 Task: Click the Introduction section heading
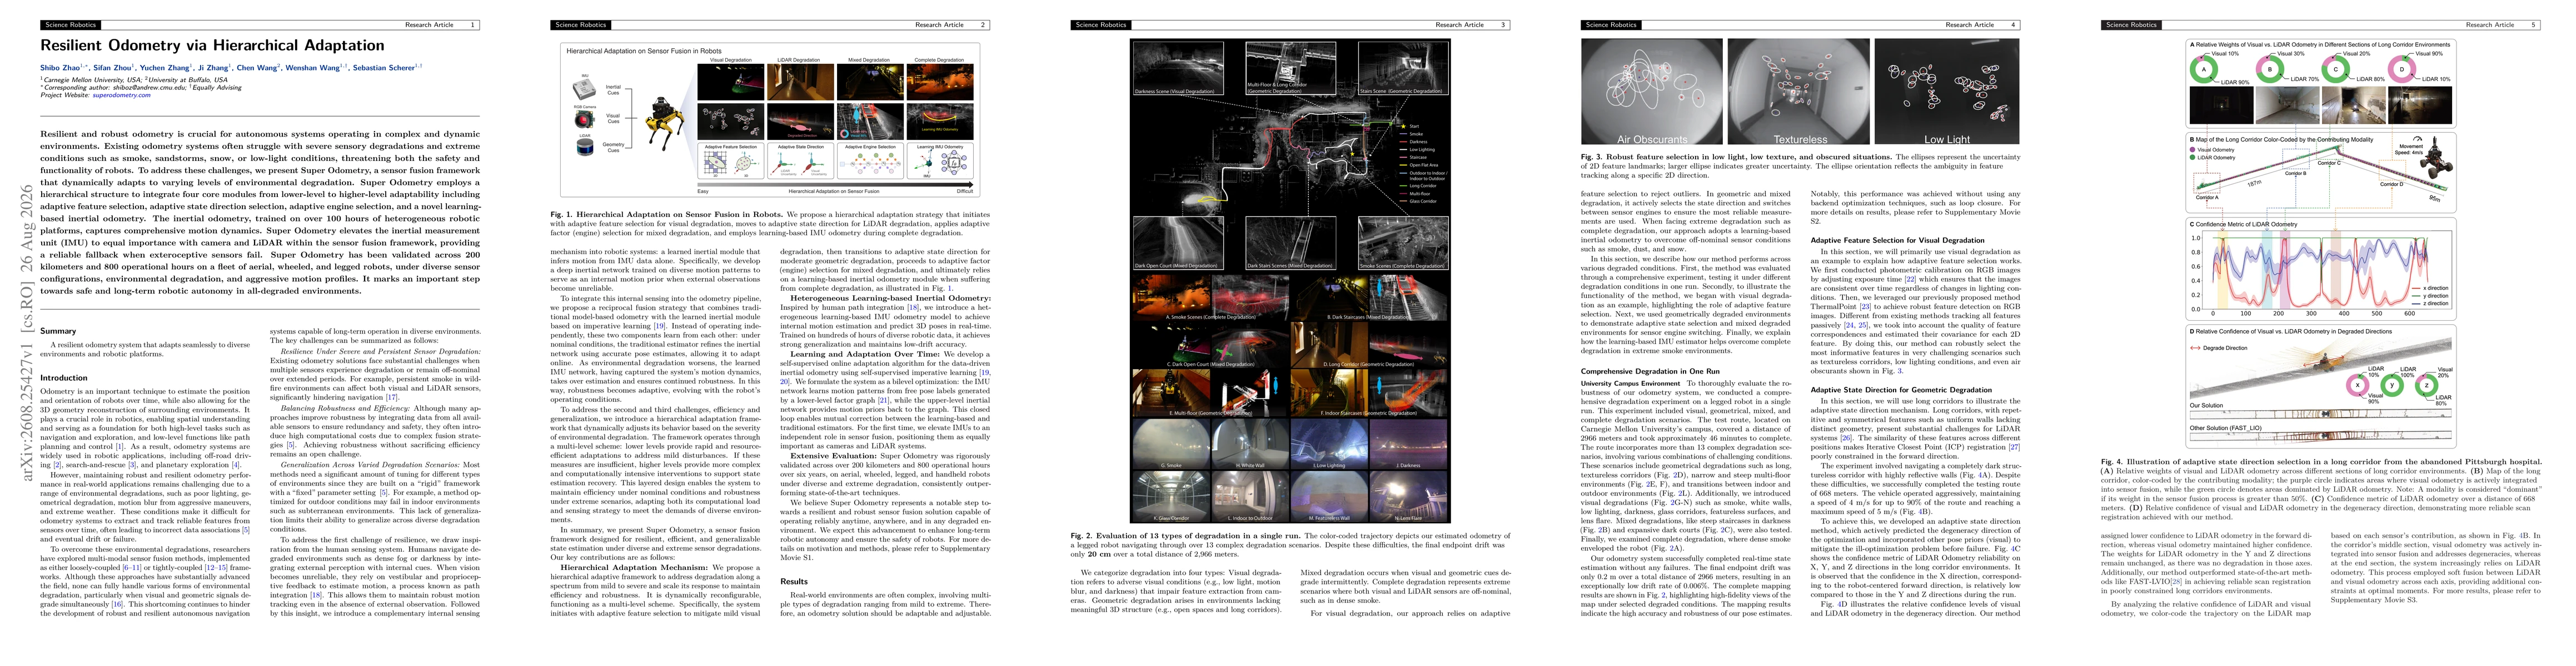coord(63,377)
